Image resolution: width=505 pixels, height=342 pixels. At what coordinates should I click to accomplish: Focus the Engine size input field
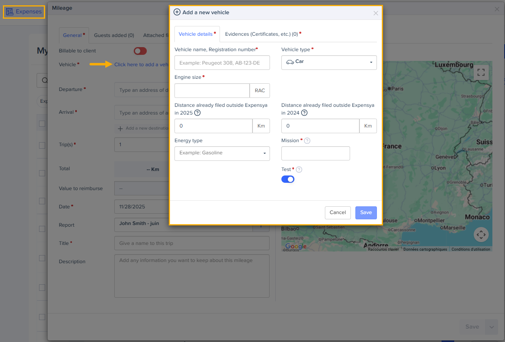[212, 91]
